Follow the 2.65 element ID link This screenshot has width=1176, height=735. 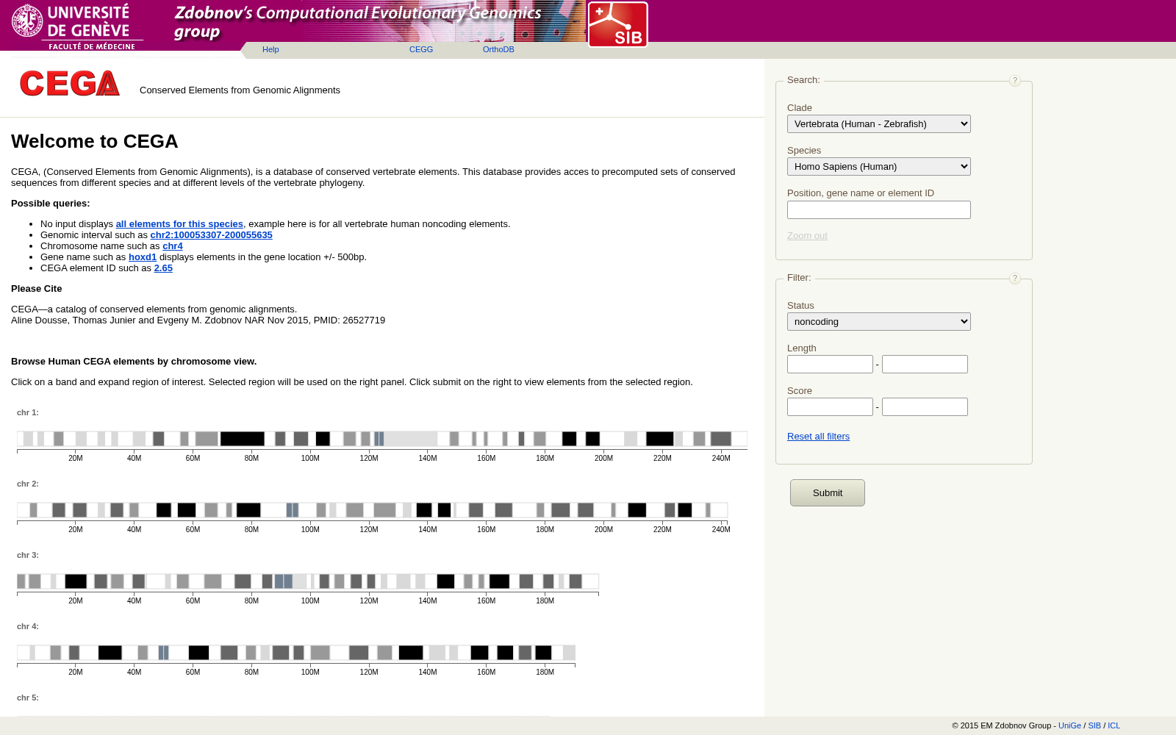coord(163,268)
